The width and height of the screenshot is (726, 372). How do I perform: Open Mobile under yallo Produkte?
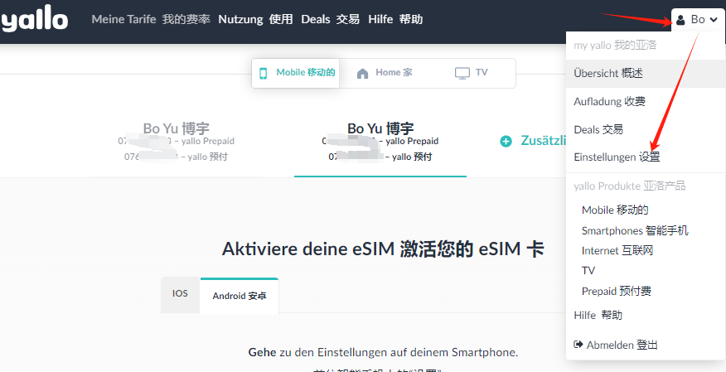pos(615,210)
